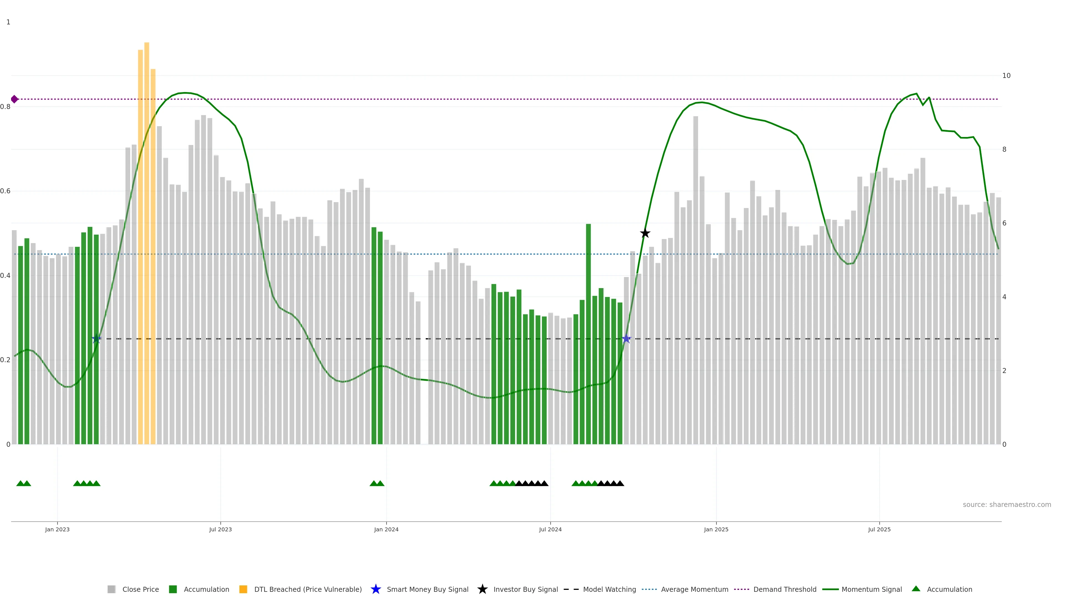
Task: Click the black Investor Buy star in legend
Action: coord(482,589)
